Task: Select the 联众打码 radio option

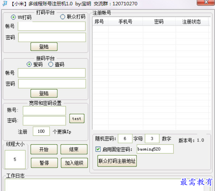Action: click(62, 17)
